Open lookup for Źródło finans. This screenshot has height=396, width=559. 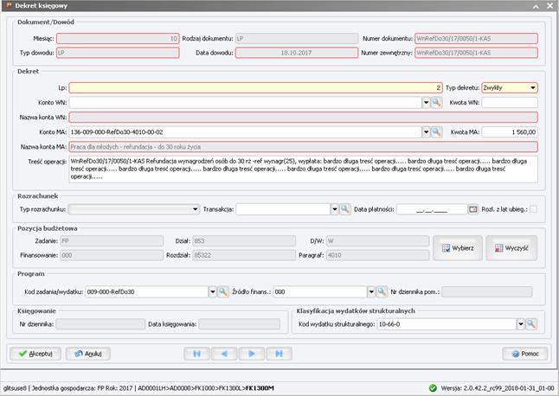[382, 292]
